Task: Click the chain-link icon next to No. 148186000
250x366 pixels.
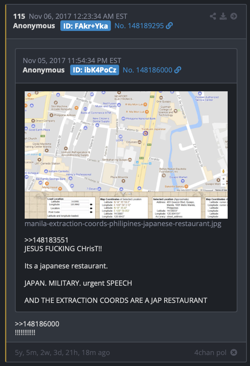Action: [178, 70]
